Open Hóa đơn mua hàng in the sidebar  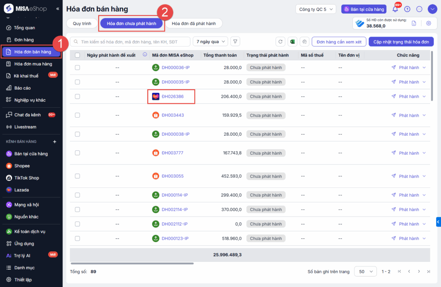click(x=33, y=64)
